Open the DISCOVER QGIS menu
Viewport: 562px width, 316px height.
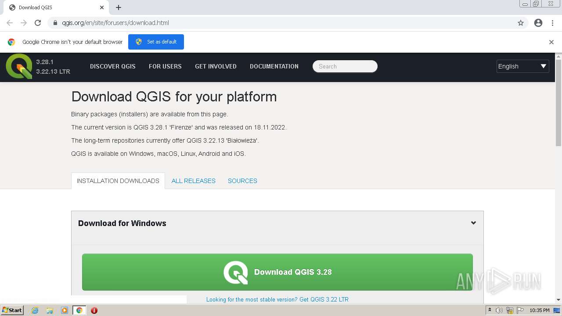pyautogui.click(x=113, y=66)
